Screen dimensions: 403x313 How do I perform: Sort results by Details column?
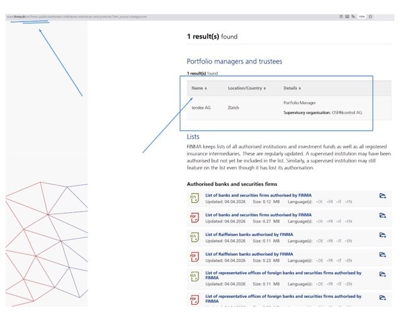(292, 88)
